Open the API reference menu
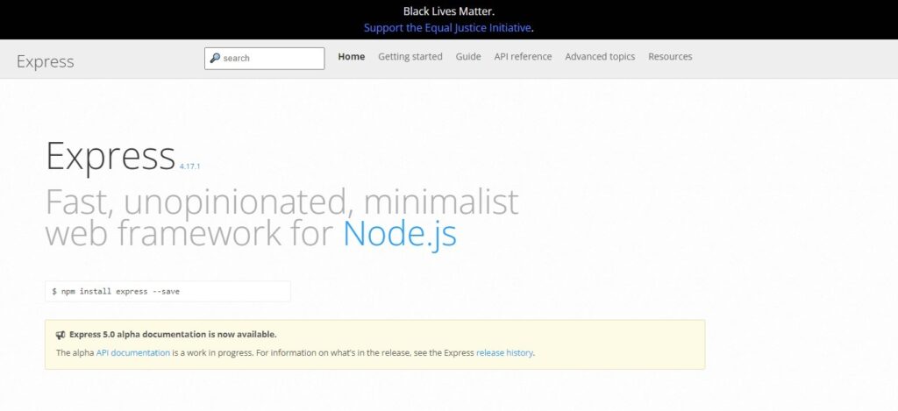 coord(523,57)
